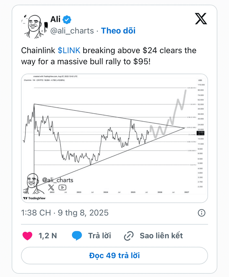Click the X logo in top corner
The image size is (229, 277).
201,19
